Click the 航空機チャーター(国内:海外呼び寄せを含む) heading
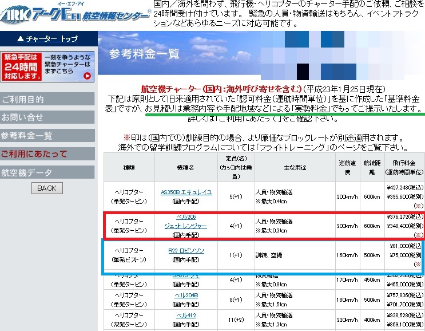Viewport: 425px width, 331px height. [x=221, y=89]
